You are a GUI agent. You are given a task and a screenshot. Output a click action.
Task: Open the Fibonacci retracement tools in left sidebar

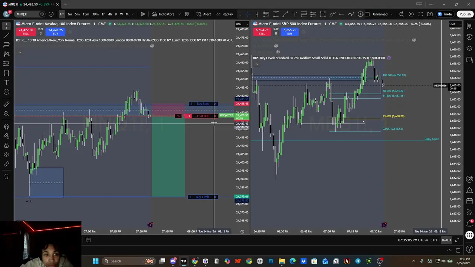coord(6,45)
